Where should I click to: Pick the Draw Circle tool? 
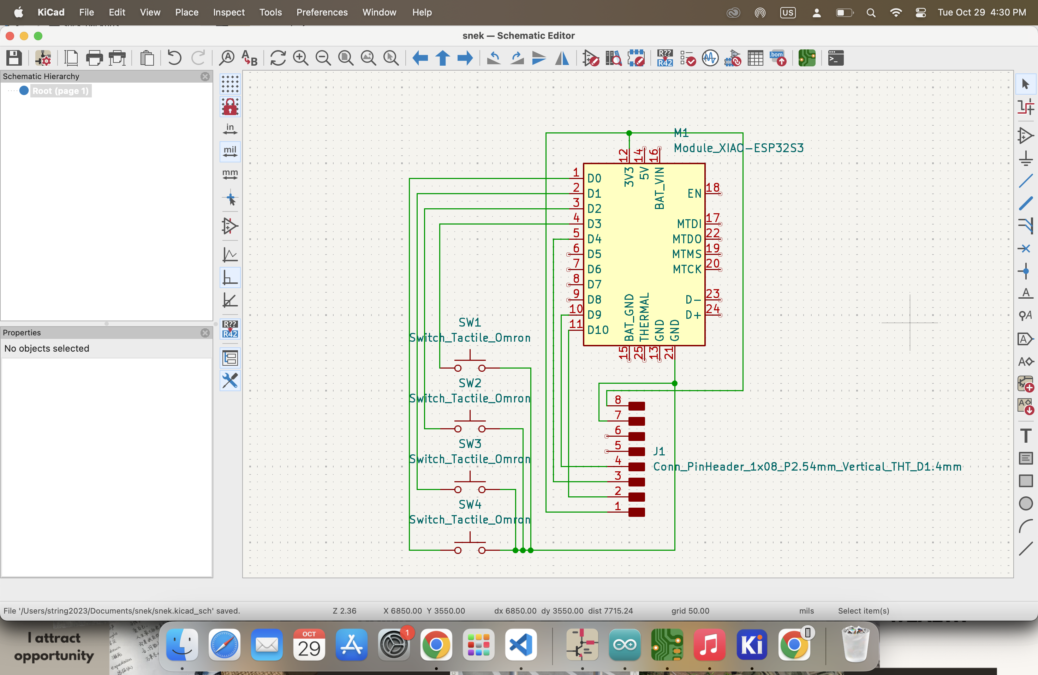point(1026,504)
